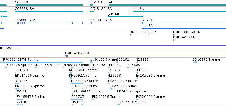Click the 447400 EST label
Screen dimensions: 226x106
coord(99,65)
